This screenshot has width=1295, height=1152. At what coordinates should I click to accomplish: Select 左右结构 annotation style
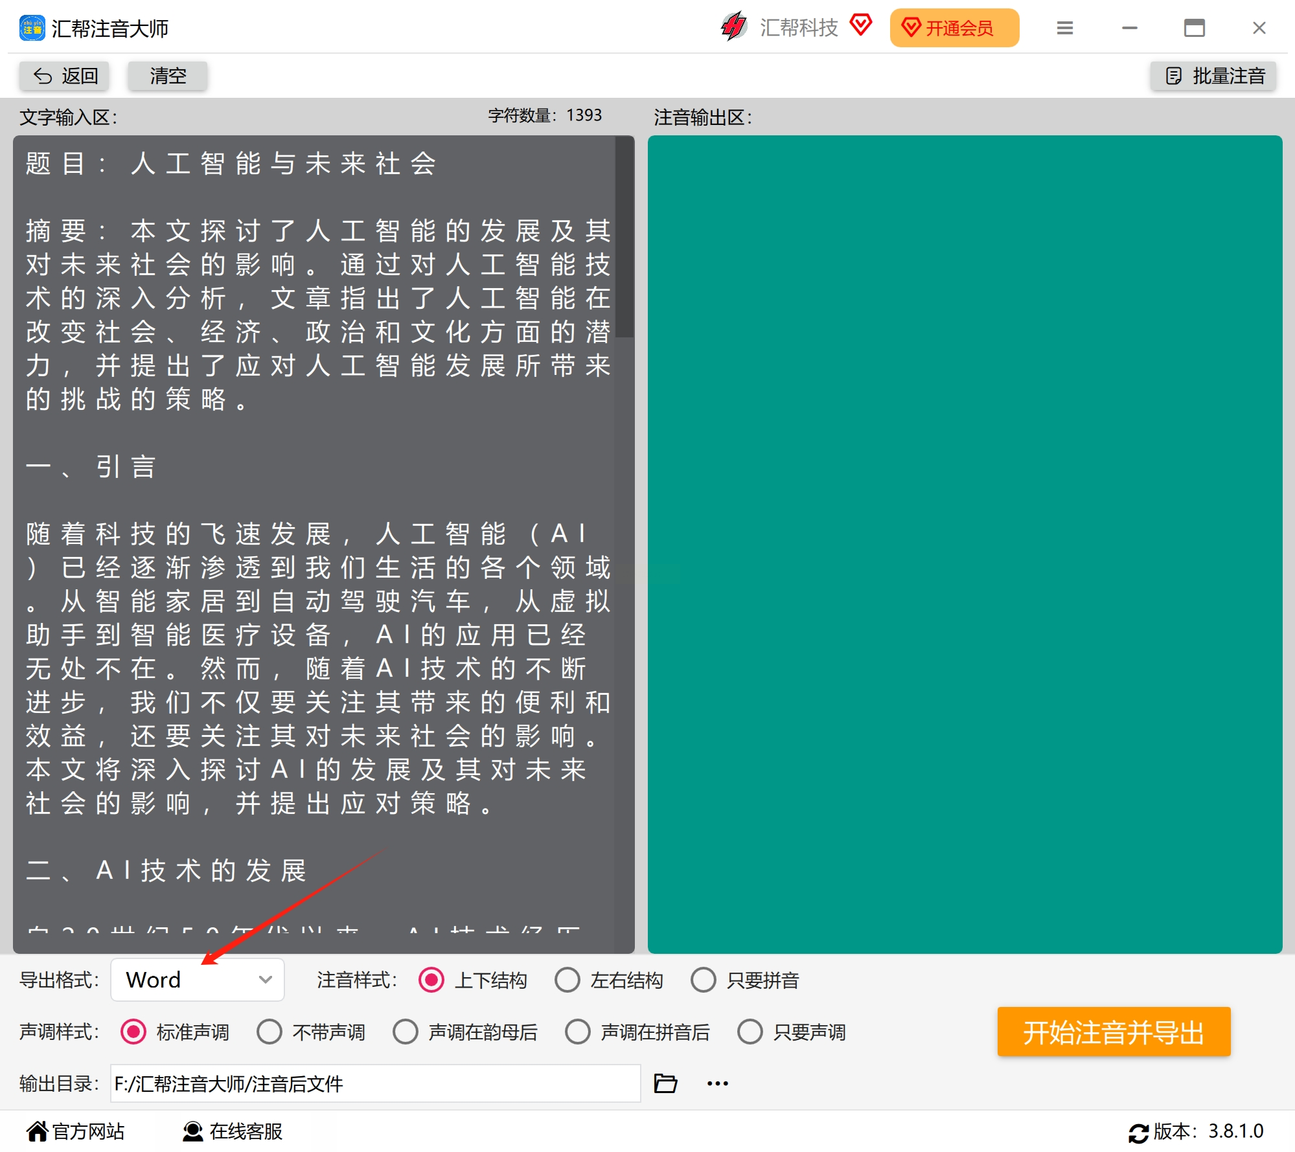pyautogui.click(x=567, y=980)
